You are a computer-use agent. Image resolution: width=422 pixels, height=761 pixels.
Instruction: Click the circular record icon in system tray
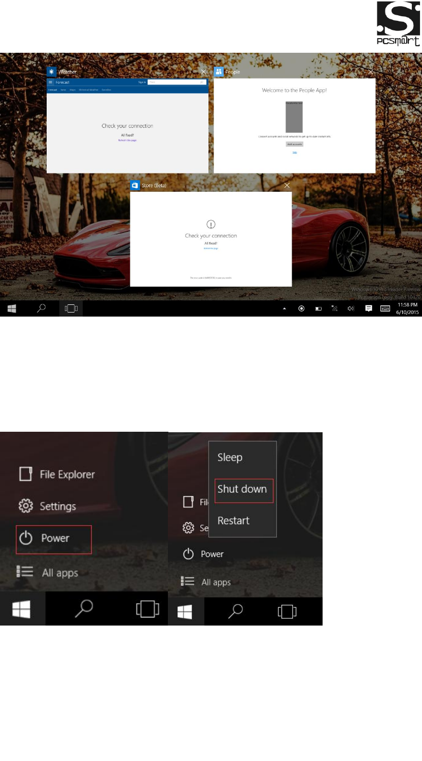click(x=301, y=308)
